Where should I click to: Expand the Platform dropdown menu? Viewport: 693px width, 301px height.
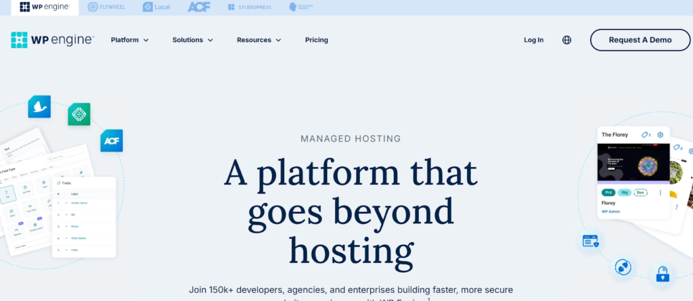coord(130,40)
